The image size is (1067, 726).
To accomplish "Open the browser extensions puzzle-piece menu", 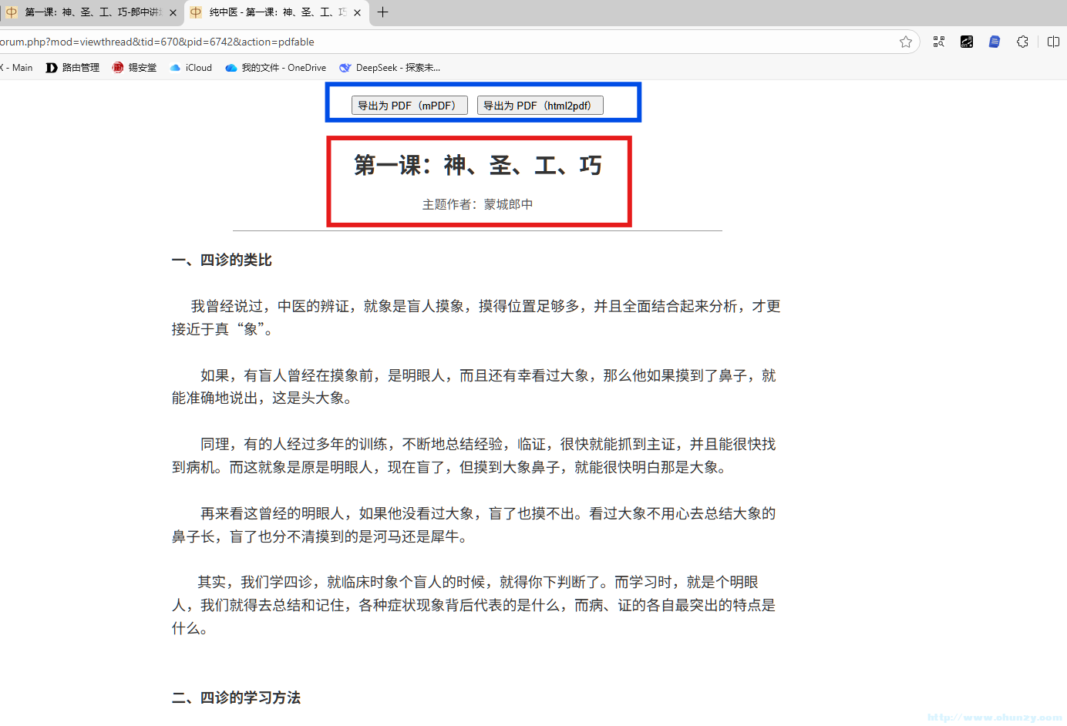I will (x=1022, y=42).
